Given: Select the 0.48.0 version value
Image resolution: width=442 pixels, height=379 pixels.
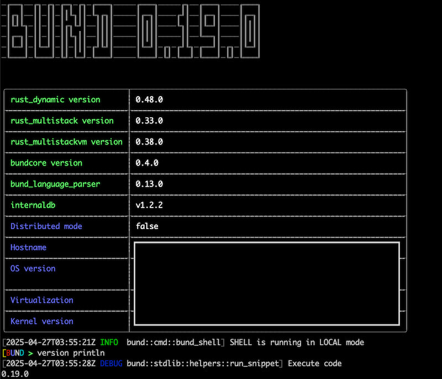Looking at the screenshot, I should click(x=149, y=100).
